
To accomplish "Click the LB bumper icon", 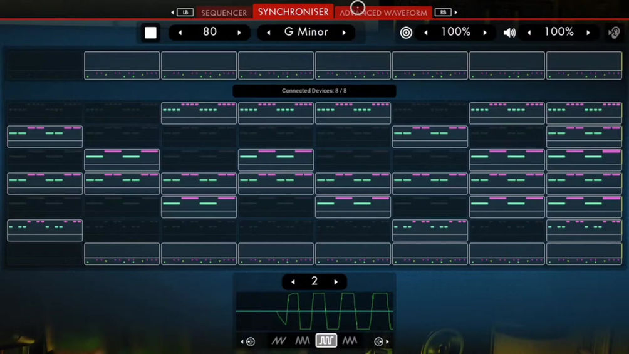I will point(185,13).
